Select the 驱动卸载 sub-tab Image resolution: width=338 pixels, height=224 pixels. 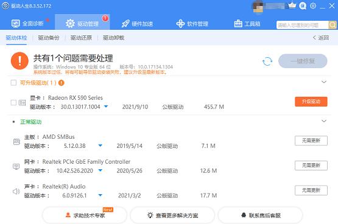[x=113, y=38]
